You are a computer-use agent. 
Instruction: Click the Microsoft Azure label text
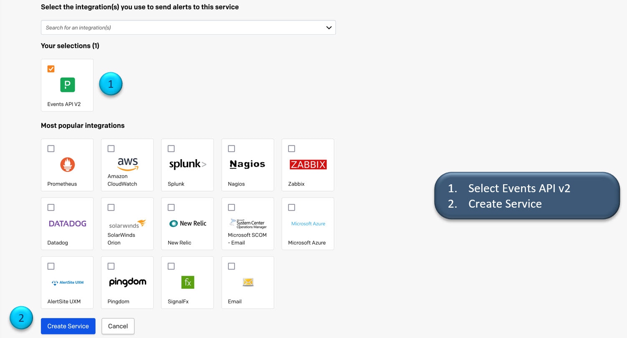click(x=307, y=243)
